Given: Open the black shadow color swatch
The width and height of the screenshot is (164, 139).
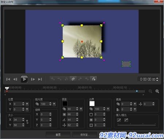Looking at the screenshot, I should tap(65, 104).
